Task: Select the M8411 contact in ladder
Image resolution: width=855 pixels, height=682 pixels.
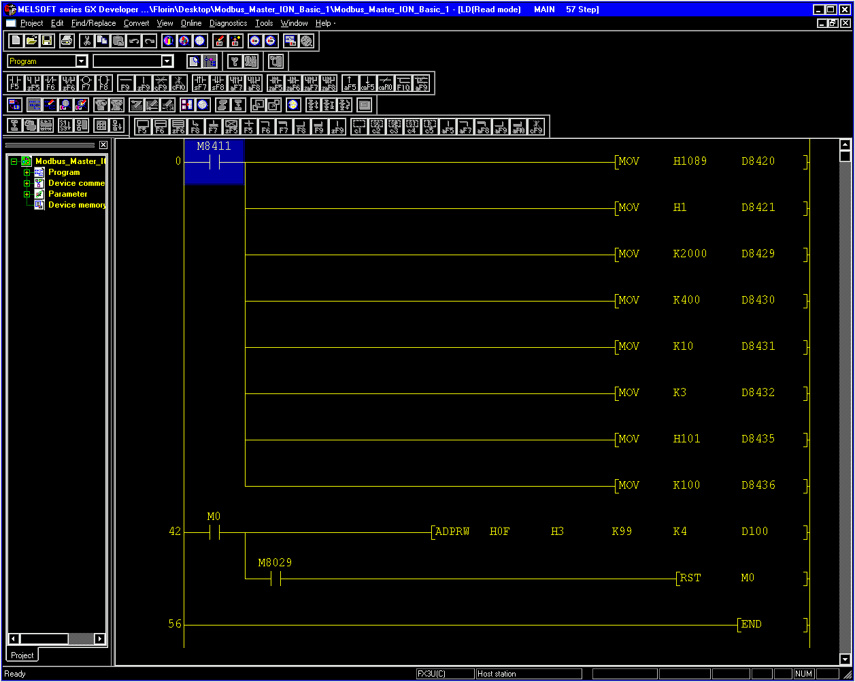Action: (214, 162)
